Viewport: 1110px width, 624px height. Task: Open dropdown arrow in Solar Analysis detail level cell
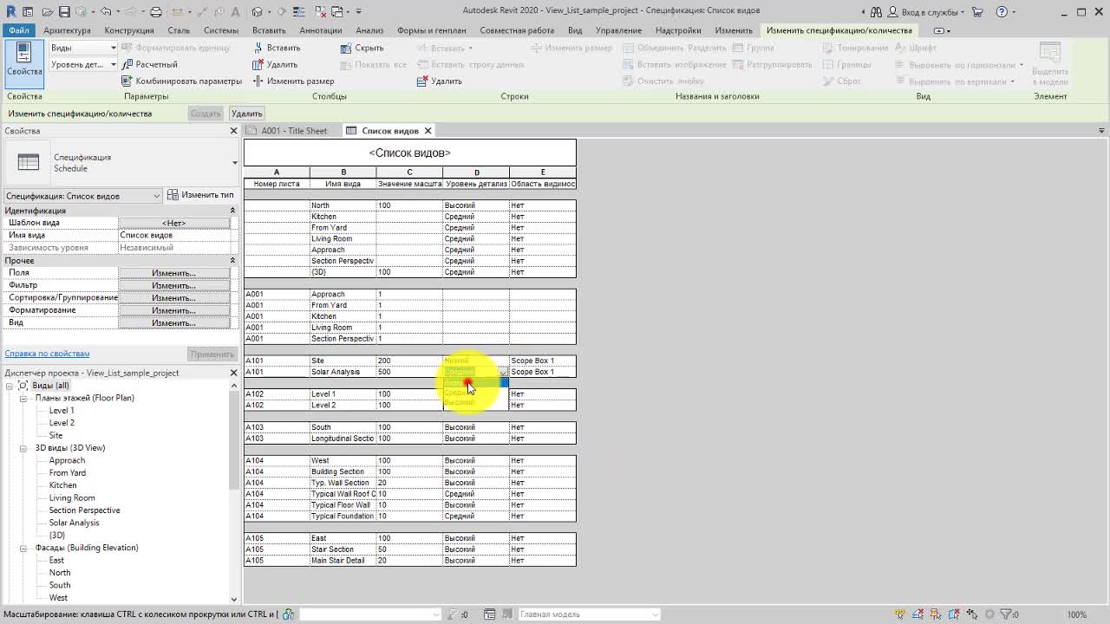[x=503, y=372]
